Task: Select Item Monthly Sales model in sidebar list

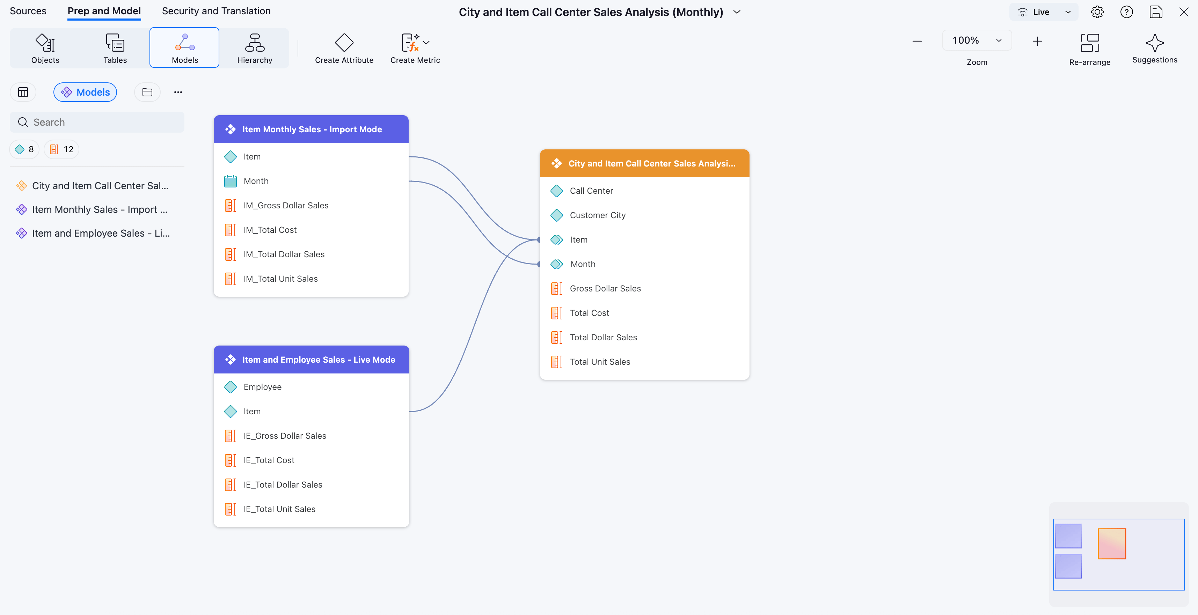Action: 99,210
